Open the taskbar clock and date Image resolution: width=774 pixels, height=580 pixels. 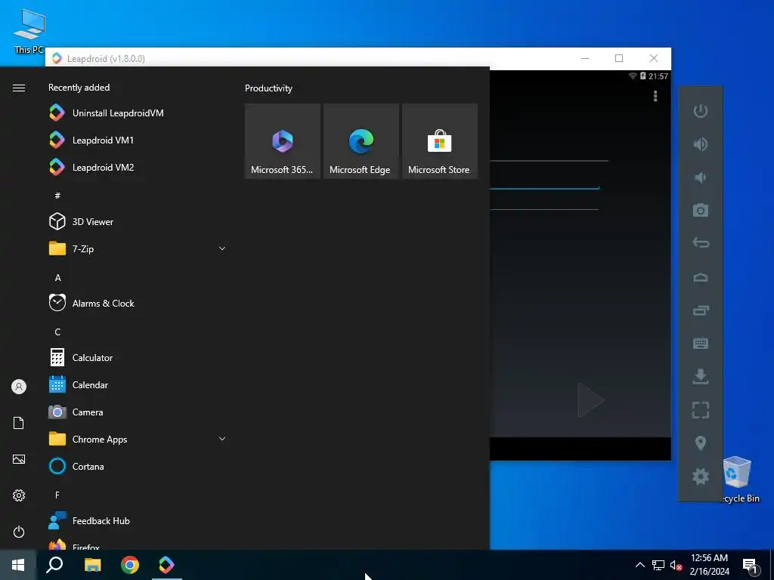(709, 565)
